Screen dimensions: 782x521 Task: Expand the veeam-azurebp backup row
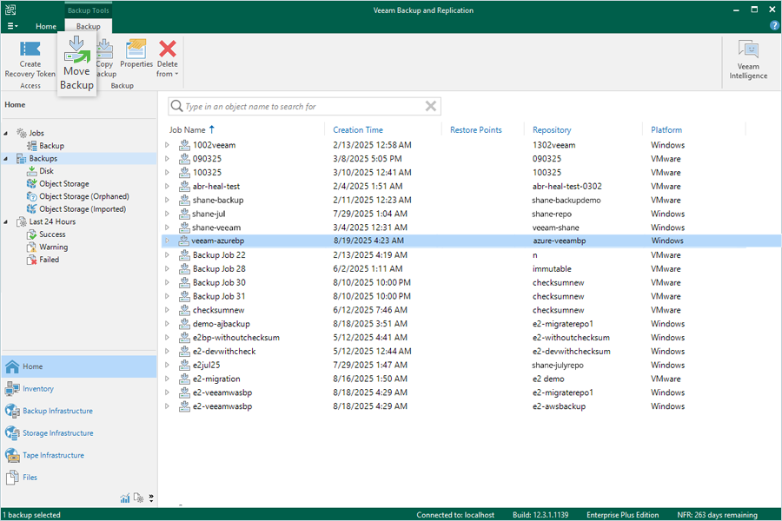click(x=167, y=241)
